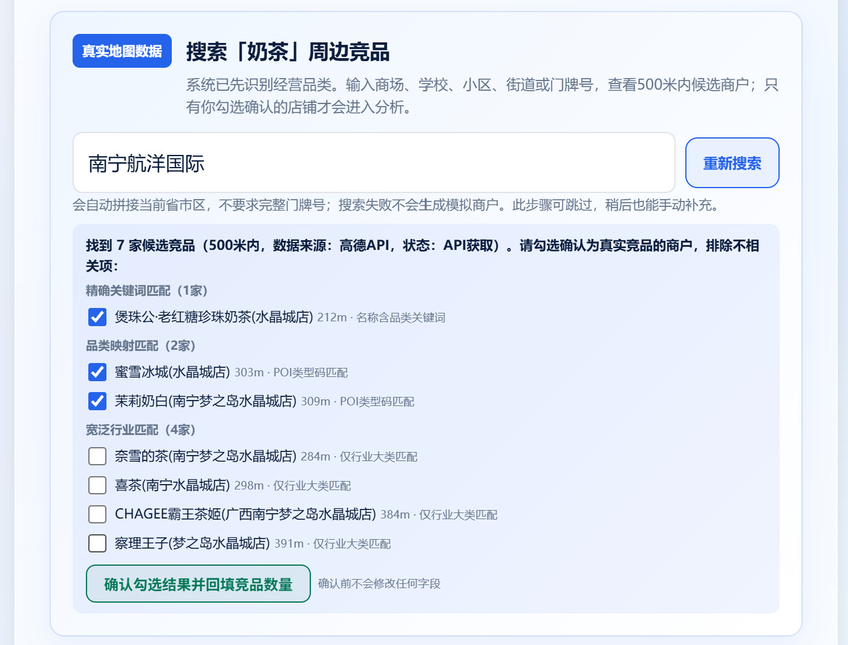Click the 宽泛行业匹配（4家） group heading

click(141, 430)
